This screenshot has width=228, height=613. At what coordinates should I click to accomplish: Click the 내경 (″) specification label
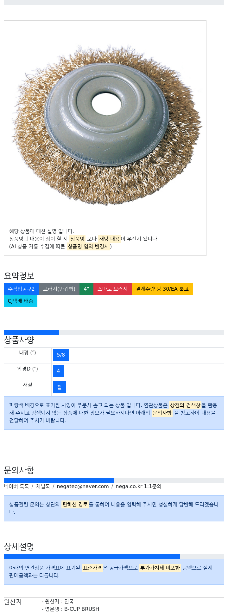28,353
